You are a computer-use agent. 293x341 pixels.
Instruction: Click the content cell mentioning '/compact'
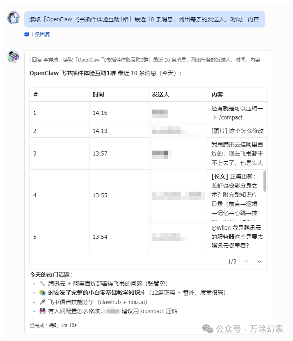pos(238,113)
